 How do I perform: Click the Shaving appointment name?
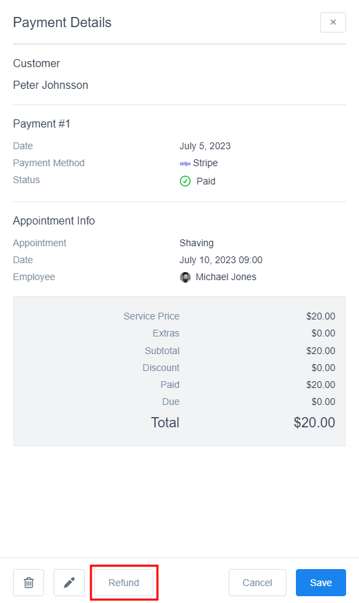pos(197,243)
